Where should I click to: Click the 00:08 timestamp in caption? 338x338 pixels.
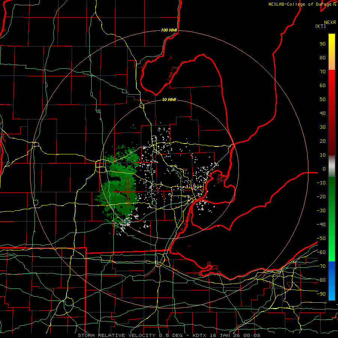tap(252, 335)
